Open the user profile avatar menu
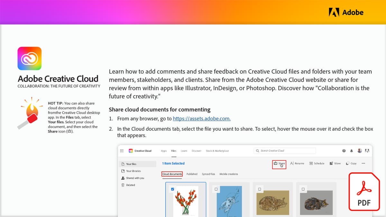The height and width of the screenshot is (217, 386). 359,150
